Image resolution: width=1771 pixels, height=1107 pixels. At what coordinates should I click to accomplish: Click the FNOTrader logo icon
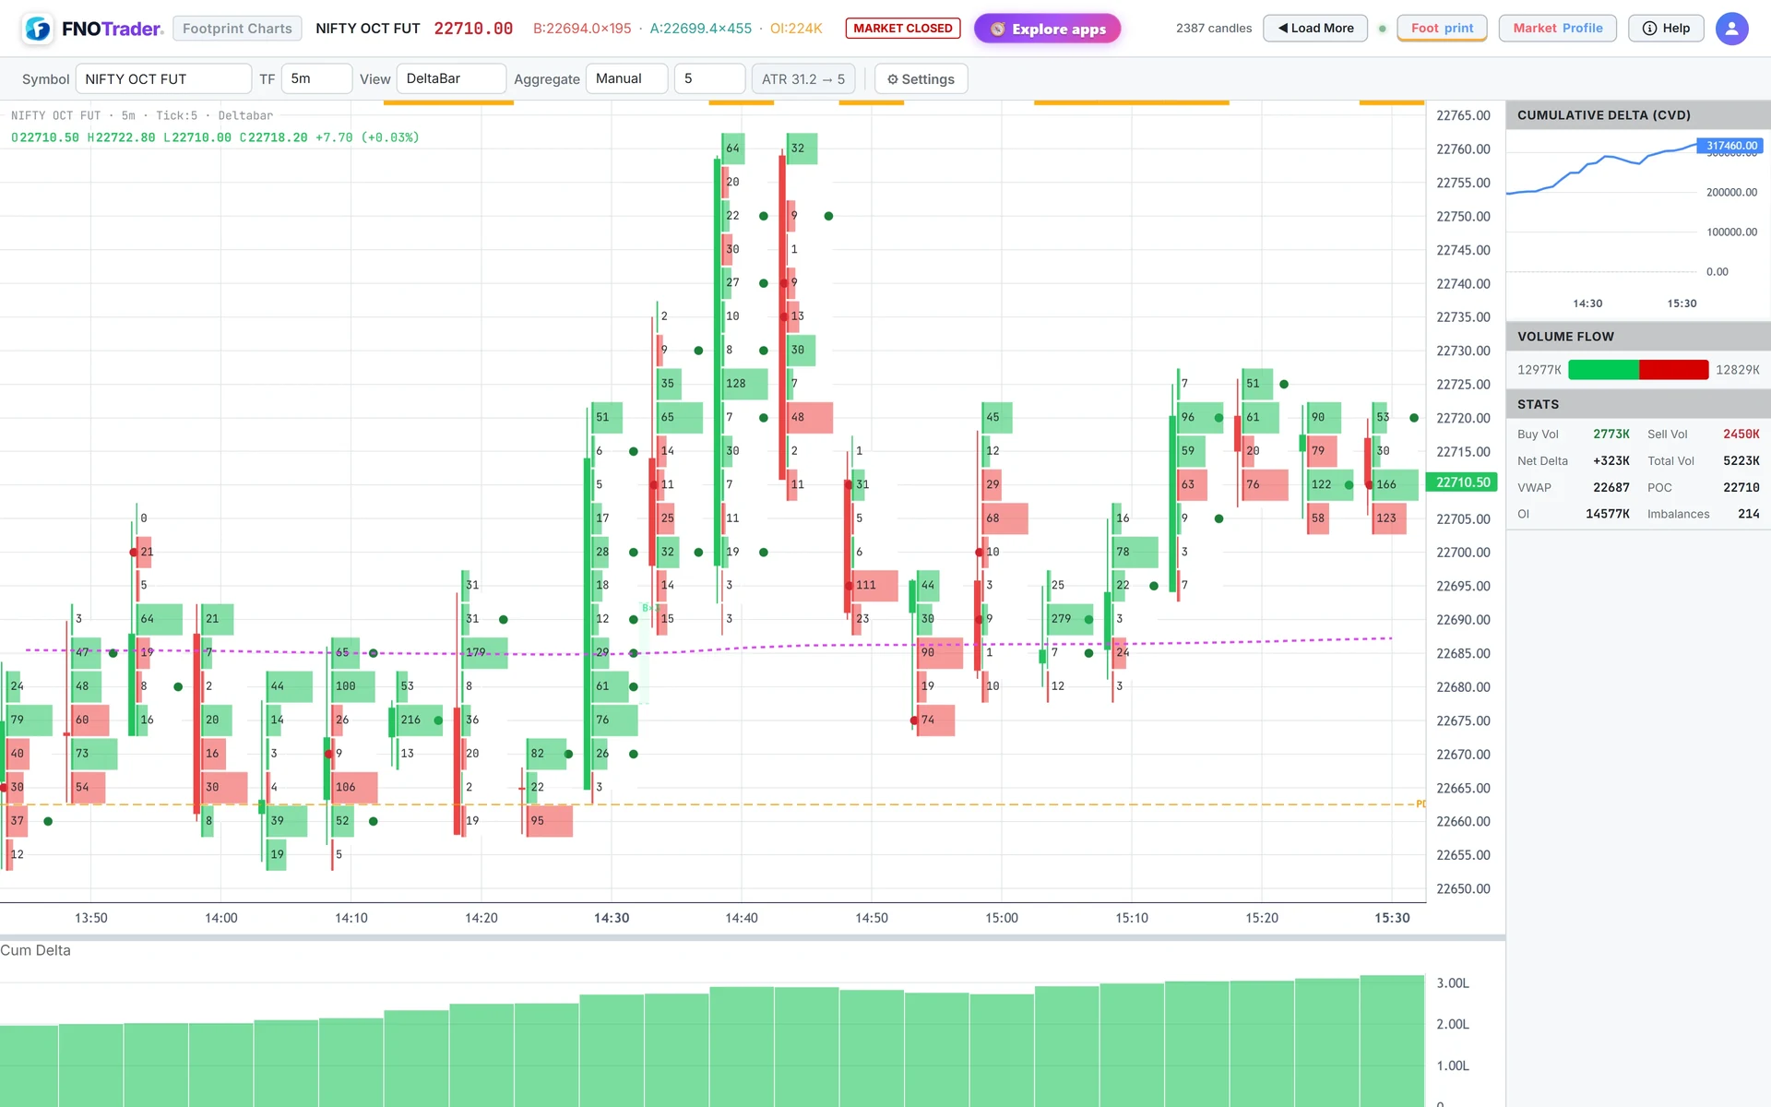coord(38,29)
